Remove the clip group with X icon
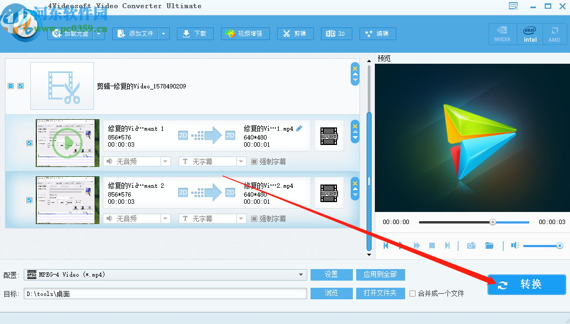 coord(355,68)
